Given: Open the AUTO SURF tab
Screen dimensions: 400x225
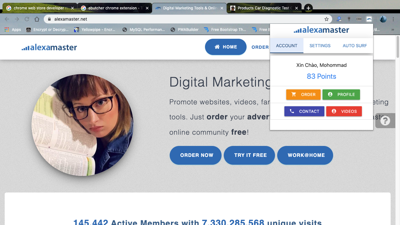Looking at the screenshot, I should pyautogui.click(x=355, y=46).
